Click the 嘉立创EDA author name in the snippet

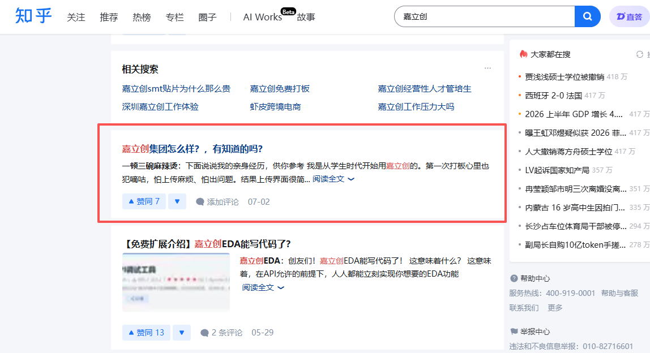(260, 261)
